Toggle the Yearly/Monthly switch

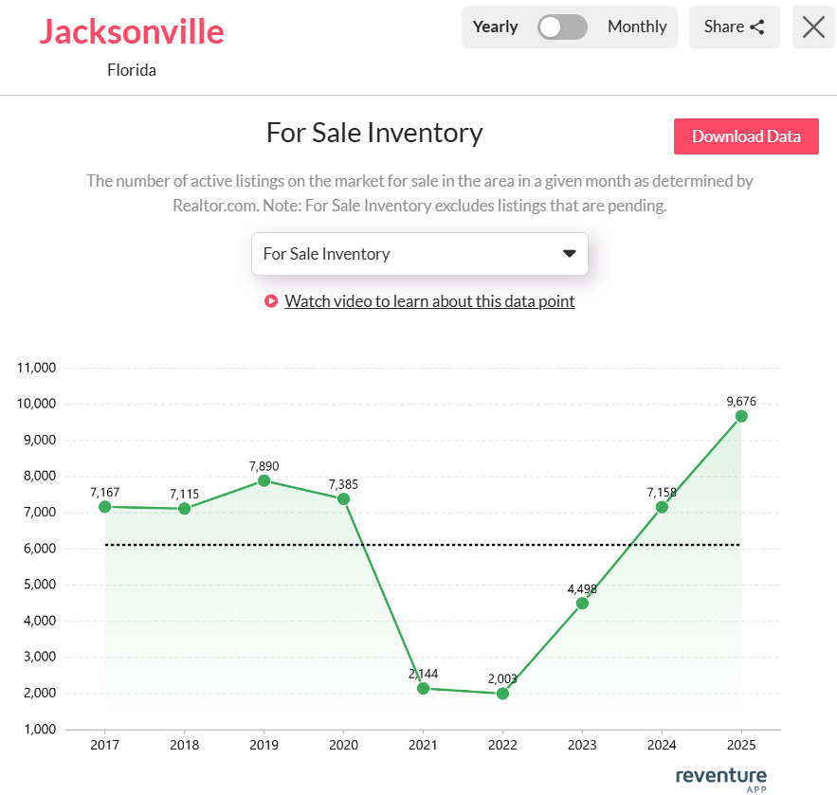[x=562, y=27]
